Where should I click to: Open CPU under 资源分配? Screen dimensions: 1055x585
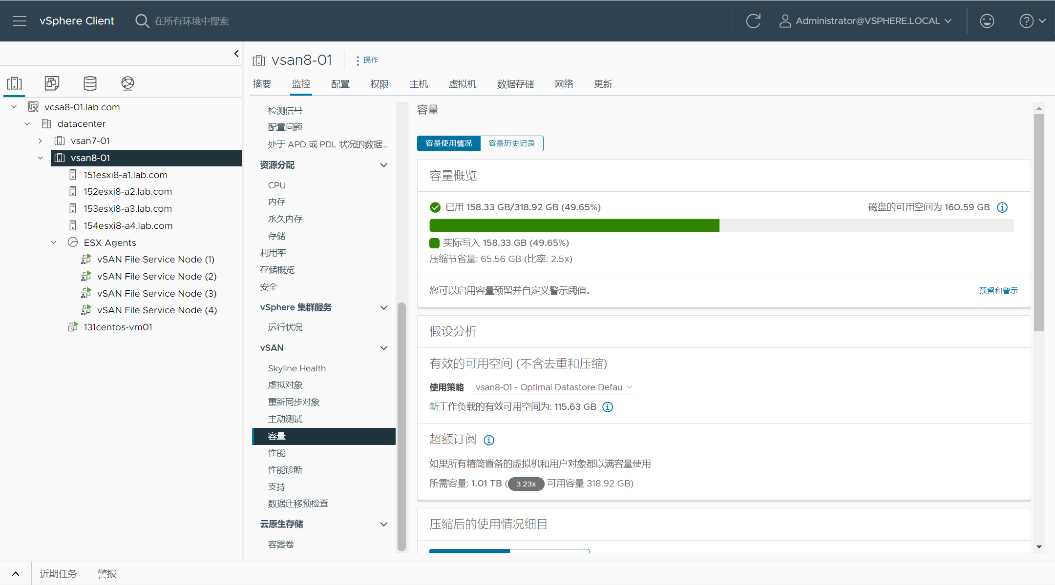(276, 185)
